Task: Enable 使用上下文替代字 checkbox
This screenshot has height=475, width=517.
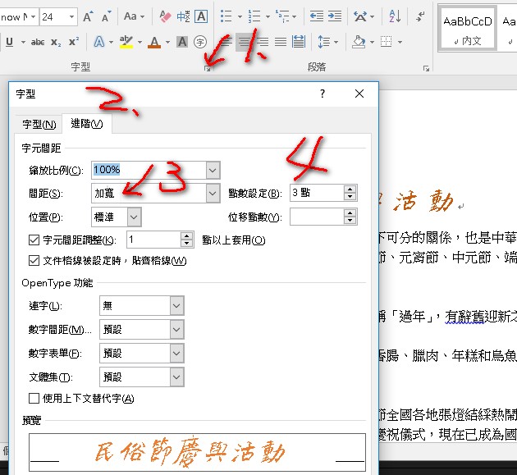Action: [x=34, y=399]
